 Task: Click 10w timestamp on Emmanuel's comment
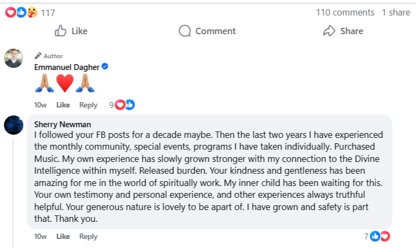coord(40,105)
